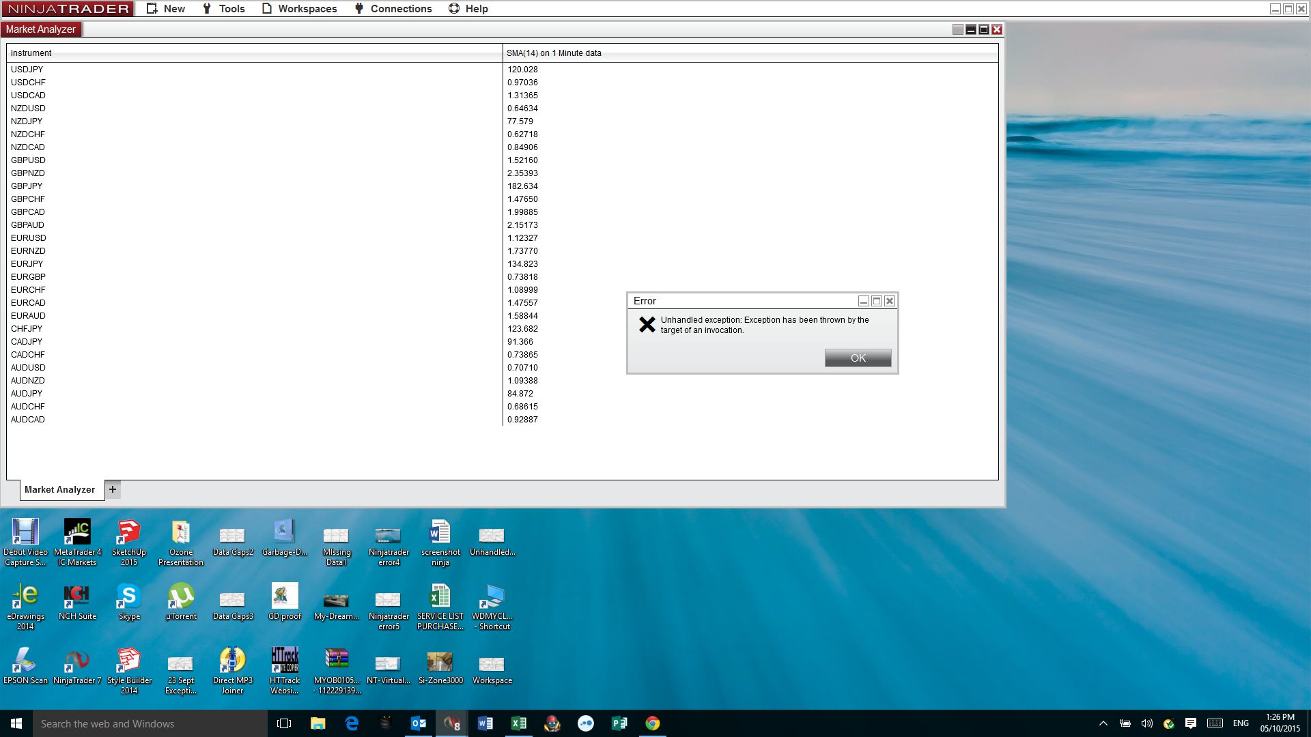Click the Windows search box

150,723
